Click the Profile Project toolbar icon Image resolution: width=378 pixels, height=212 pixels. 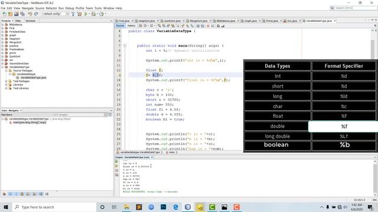(x=102, y=14)
